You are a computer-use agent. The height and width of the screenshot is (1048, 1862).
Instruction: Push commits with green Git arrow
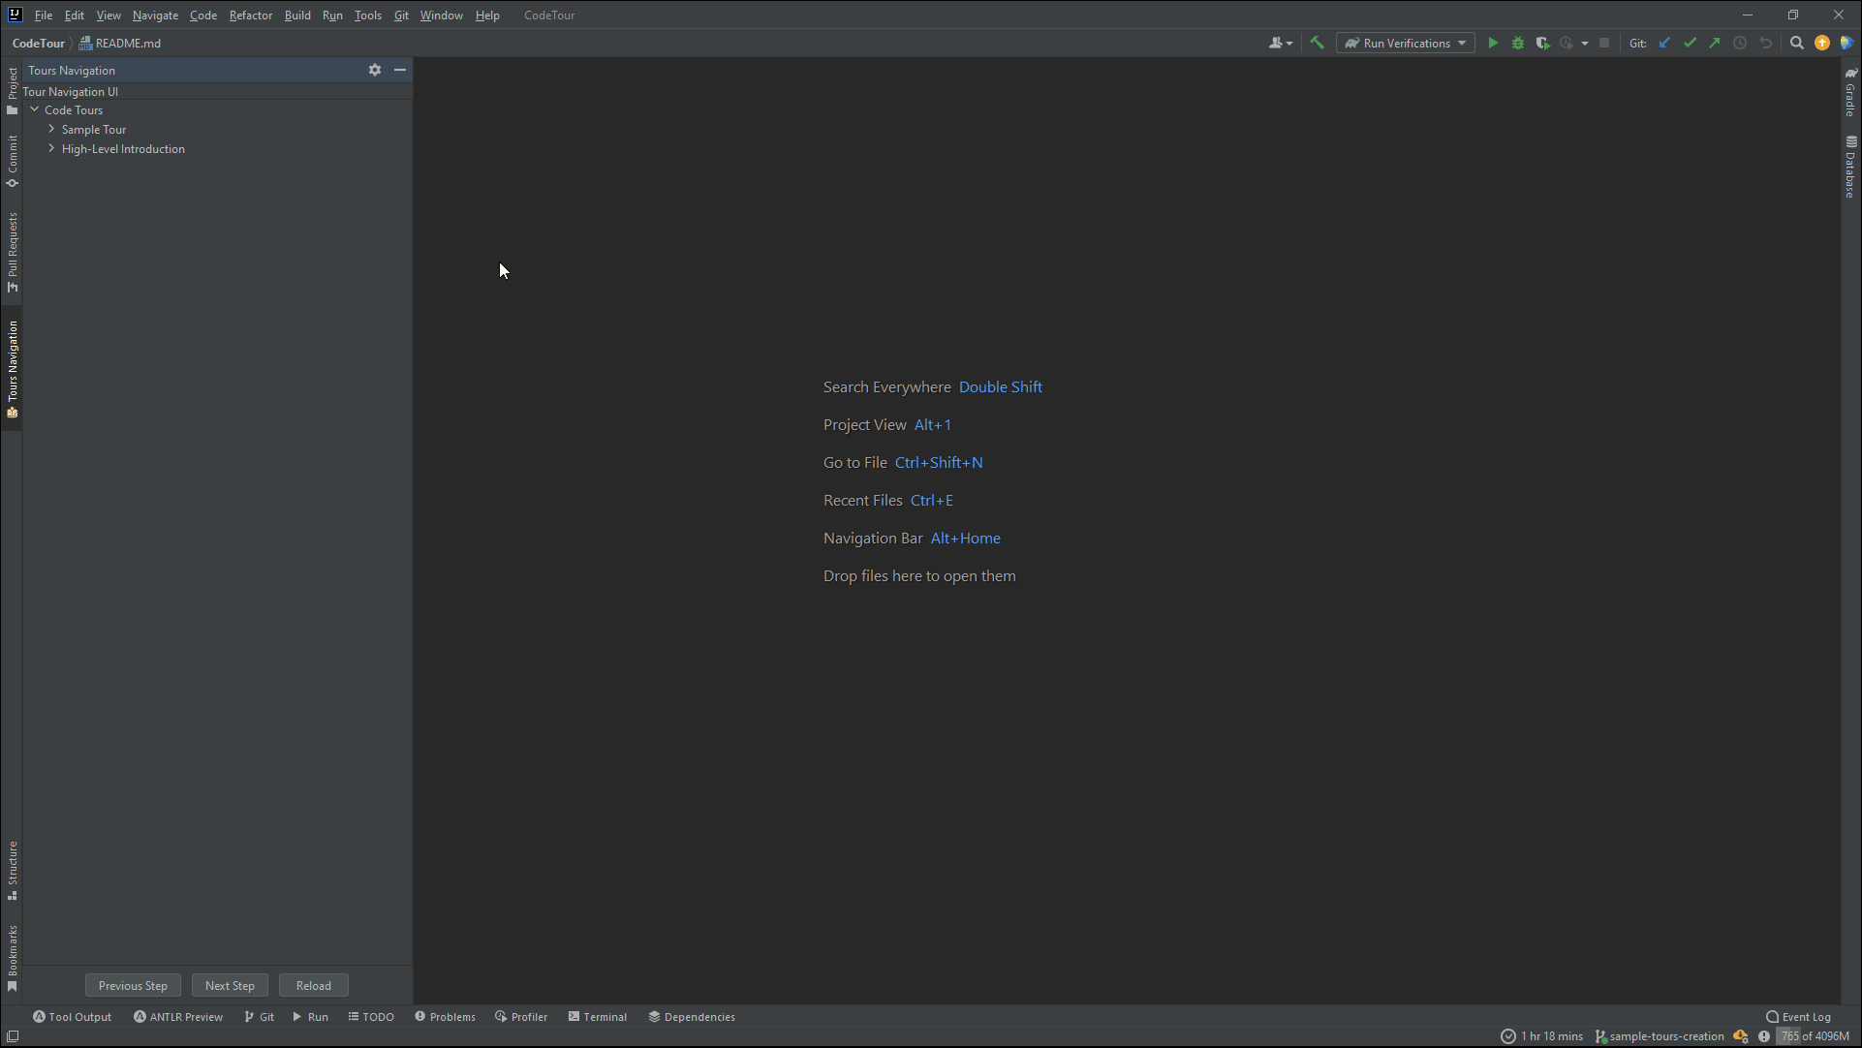point(1715,43)
